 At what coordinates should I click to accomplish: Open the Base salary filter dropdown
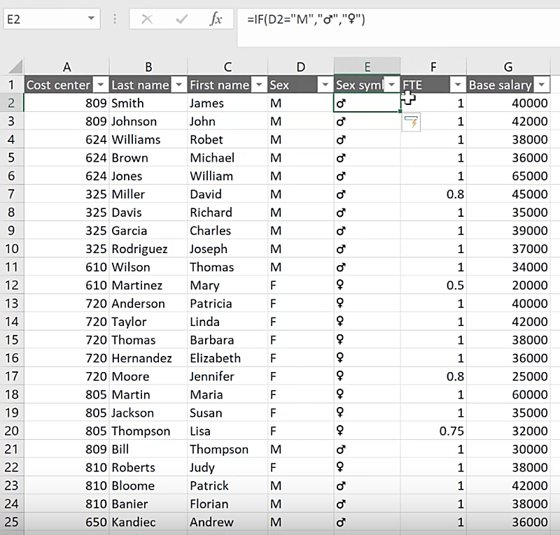[x=542, y=85]
